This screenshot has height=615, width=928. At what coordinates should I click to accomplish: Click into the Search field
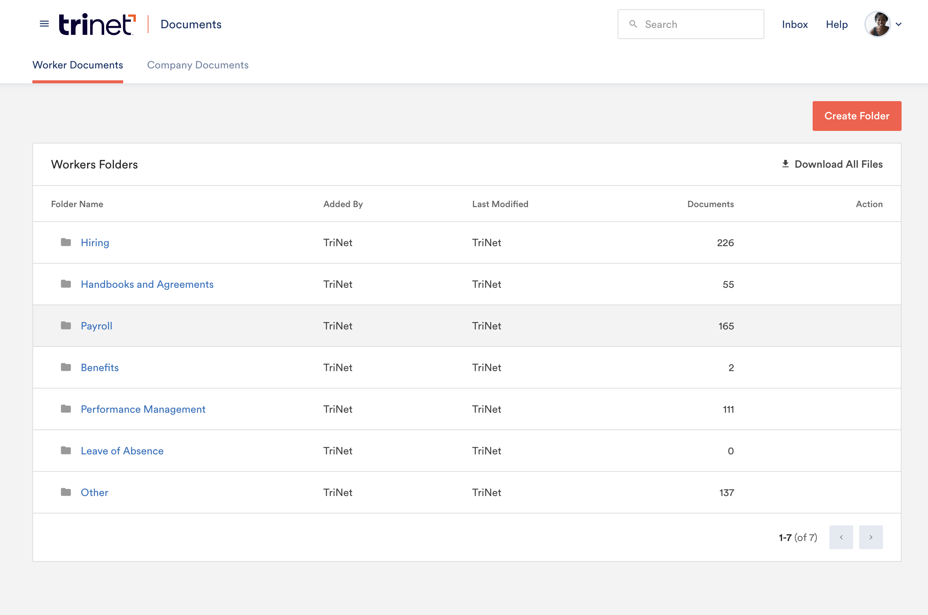coord(698,24)
